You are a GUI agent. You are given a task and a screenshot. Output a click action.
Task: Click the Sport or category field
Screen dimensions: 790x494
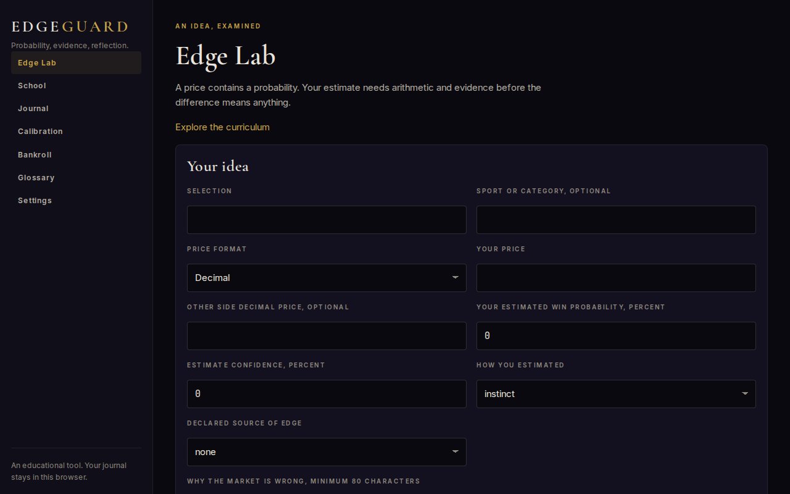click(x=616, y=220)
